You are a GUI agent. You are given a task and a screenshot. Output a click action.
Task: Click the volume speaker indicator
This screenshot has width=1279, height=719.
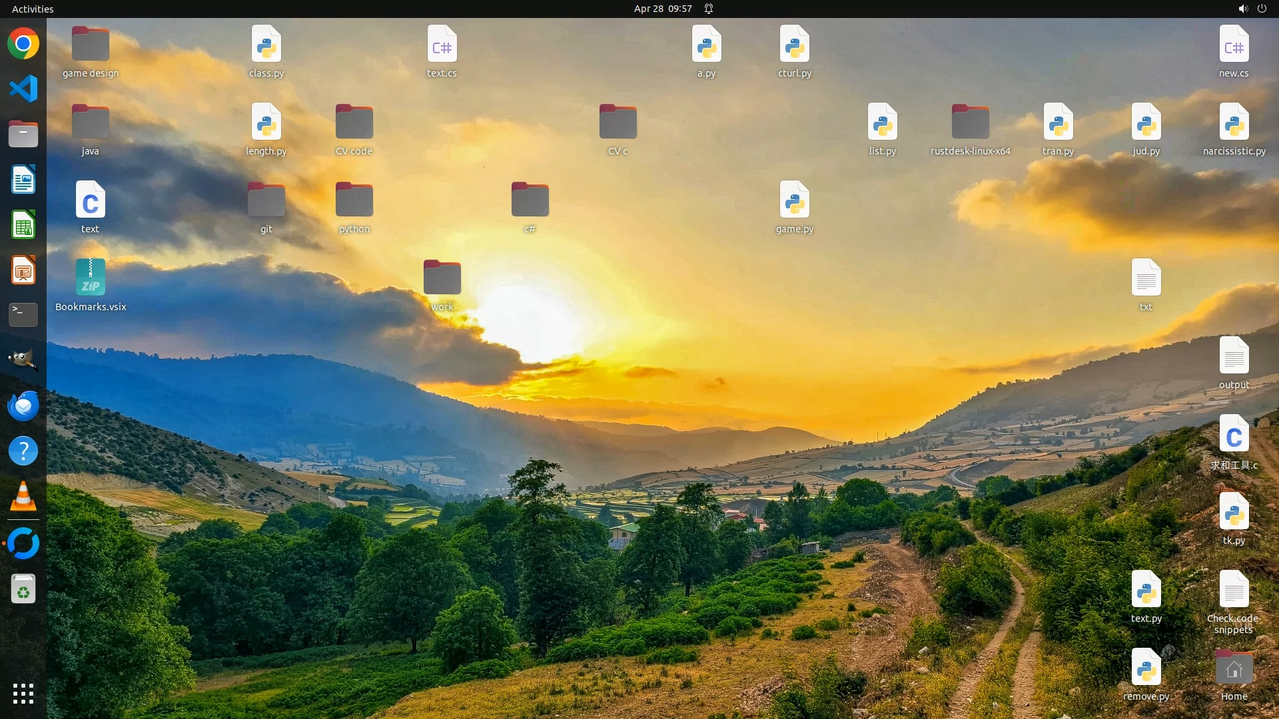click(1242, 9)
